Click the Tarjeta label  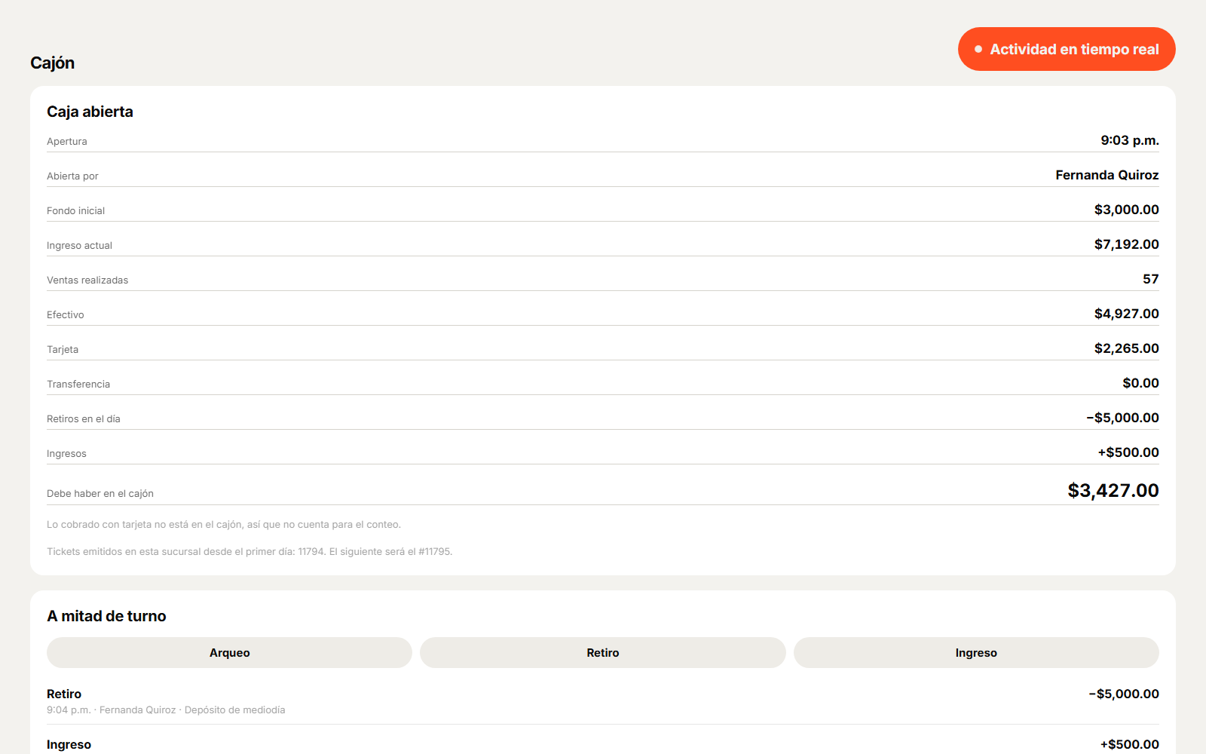[x=63, y=350]
